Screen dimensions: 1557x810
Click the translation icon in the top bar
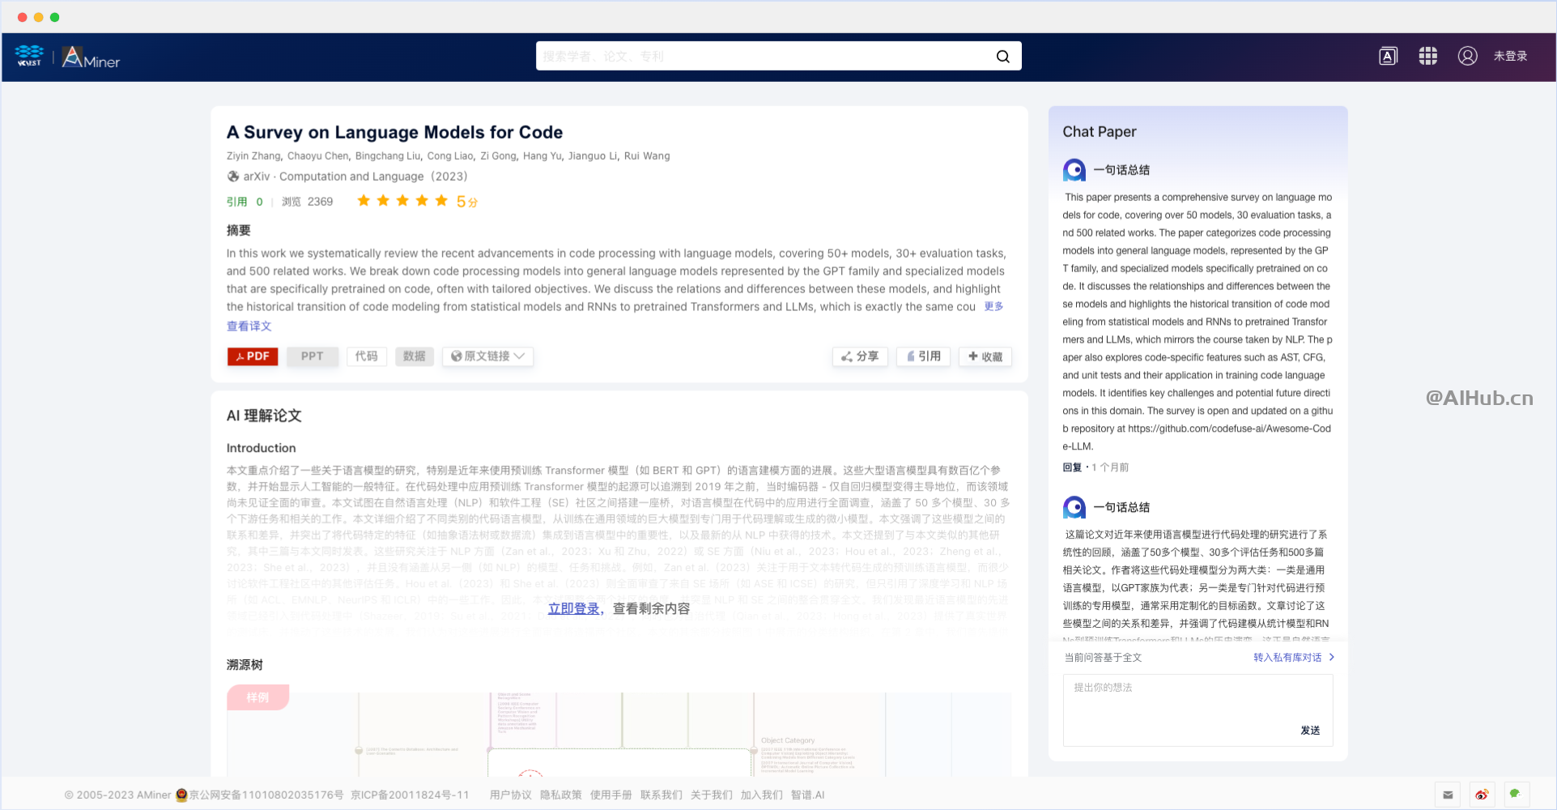point(1387,56)
